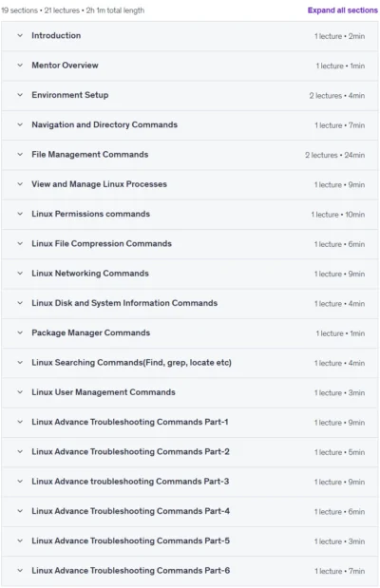The image size is (380, 588).
Task: Expand Environment Setup chevron arrow
Action: pos(20,95)
